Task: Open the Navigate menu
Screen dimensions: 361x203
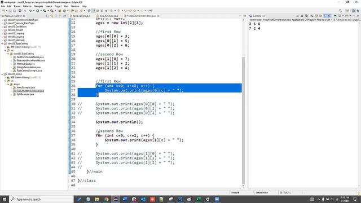Action: tap(38, 6)
